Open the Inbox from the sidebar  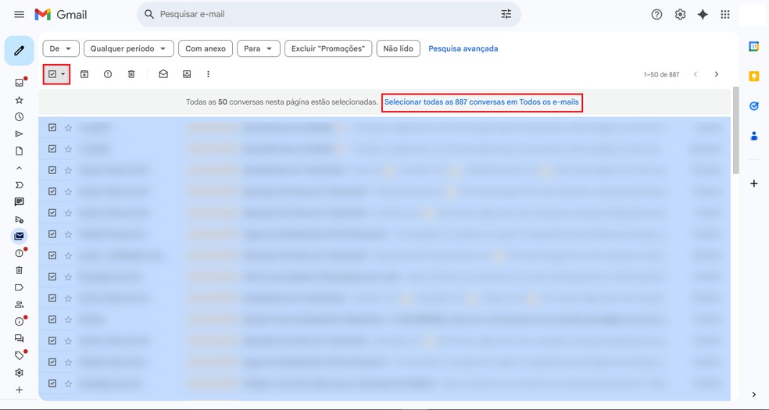[x=19, y=83]
